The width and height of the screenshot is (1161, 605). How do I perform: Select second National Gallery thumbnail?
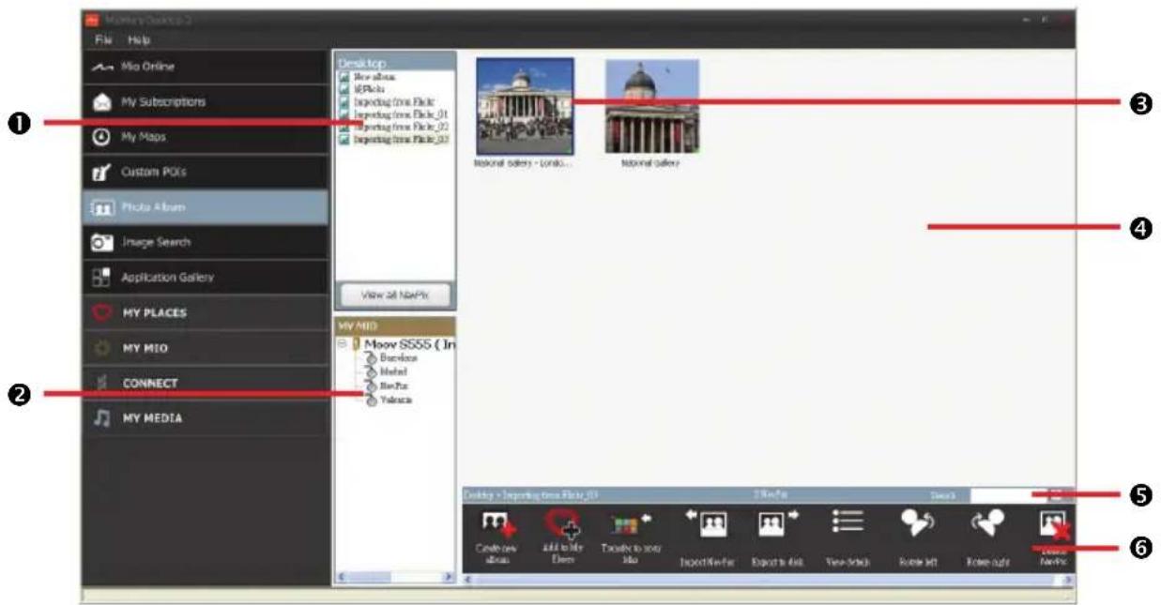coord(651,106)
